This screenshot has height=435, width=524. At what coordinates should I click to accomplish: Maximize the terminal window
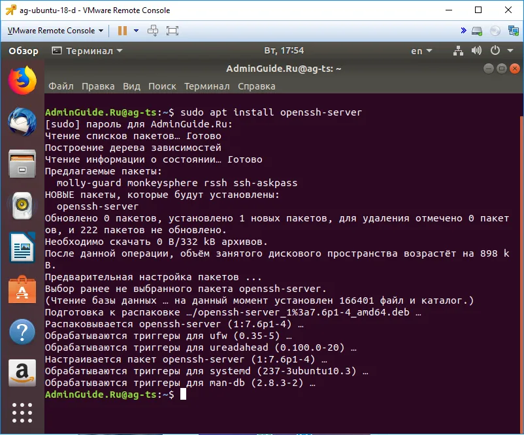502,69
